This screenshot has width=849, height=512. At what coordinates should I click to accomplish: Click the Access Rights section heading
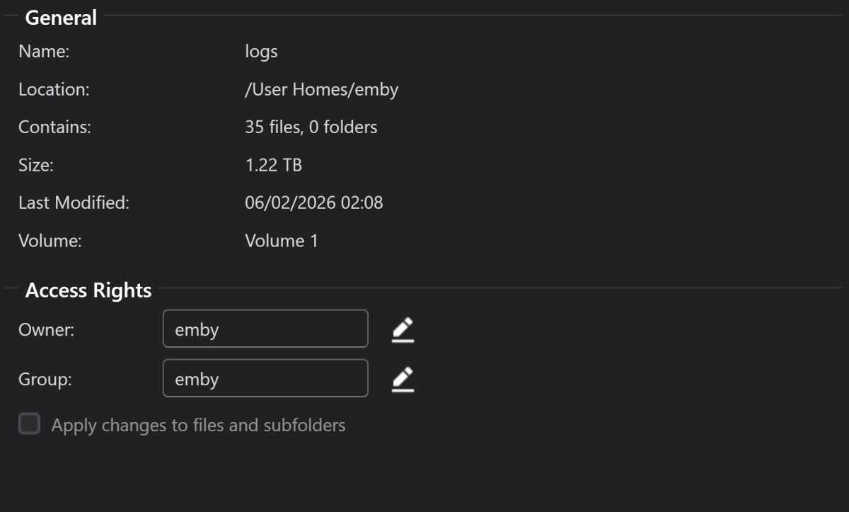click(x=88, y=290)
